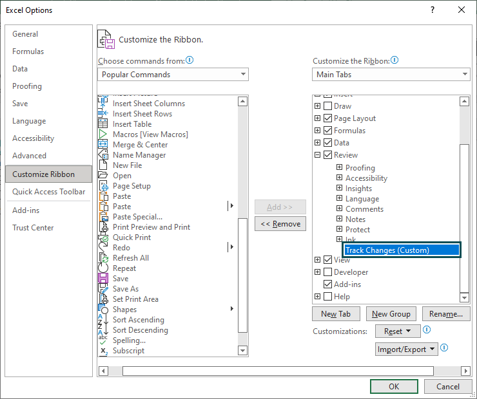The image size is (477, 399).
Task: Confirm with the OK button
Action: point(394,387)
